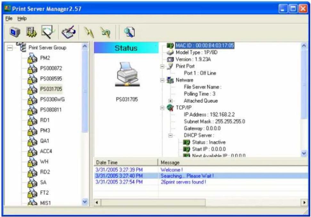Open the File menu
311x217 pixels.
(9, 19)
